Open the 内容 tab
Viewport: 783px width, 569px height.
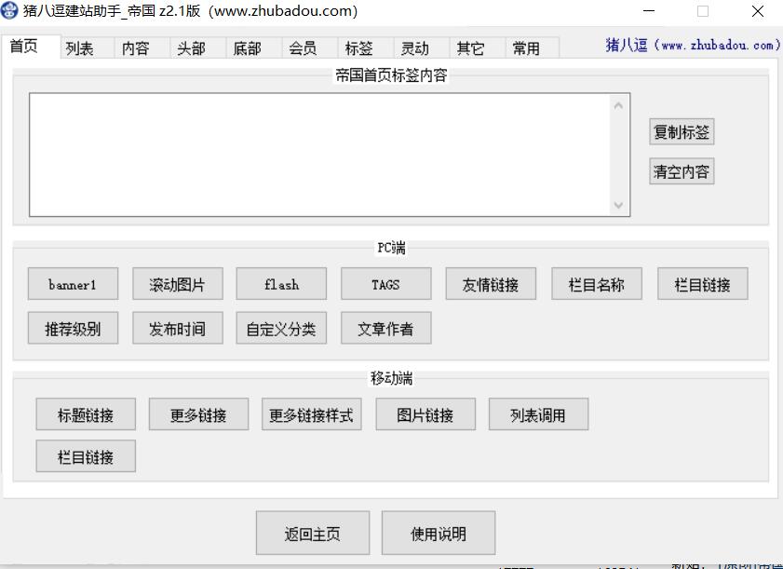pyautogui.click(x=136, y=48)
